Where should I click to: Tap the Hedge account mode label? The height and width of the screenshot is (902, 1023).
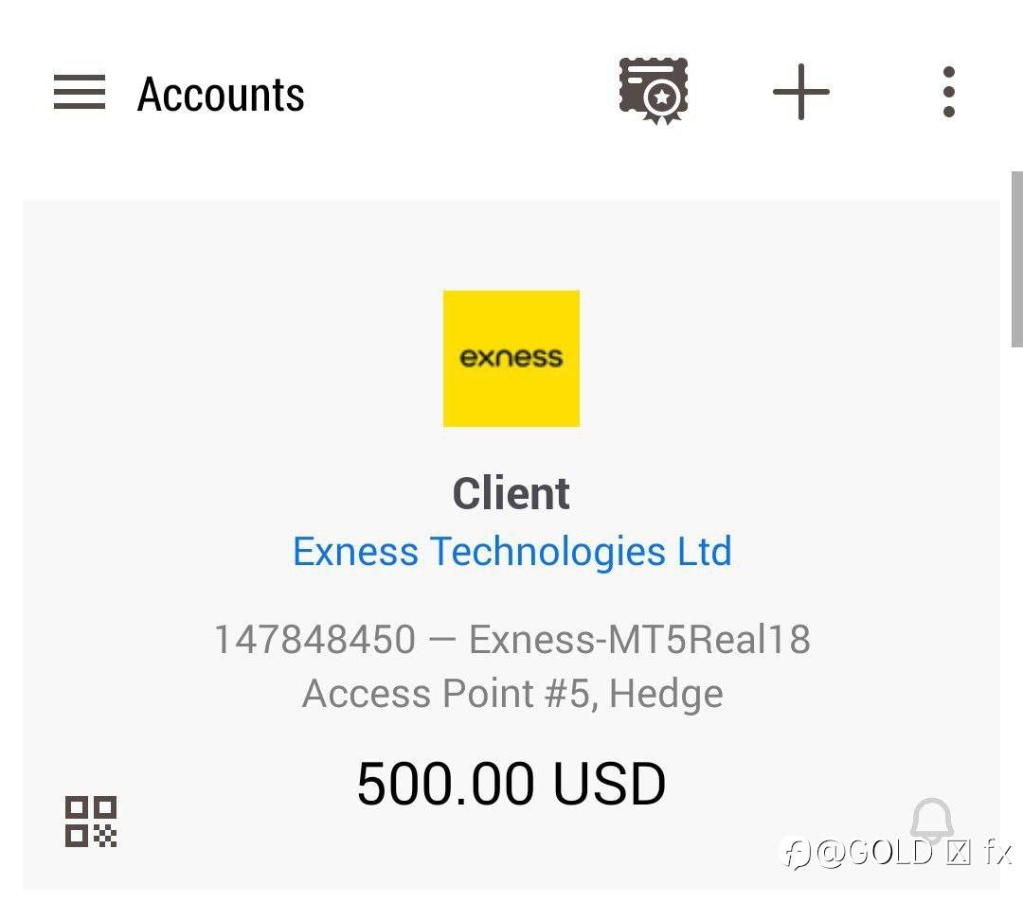click(666, 694)
